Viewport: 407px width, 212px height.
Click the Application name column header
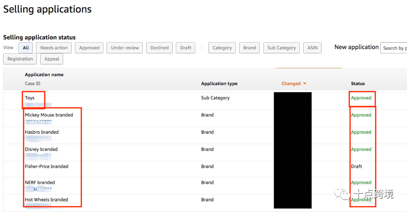[x=44, y=74]
